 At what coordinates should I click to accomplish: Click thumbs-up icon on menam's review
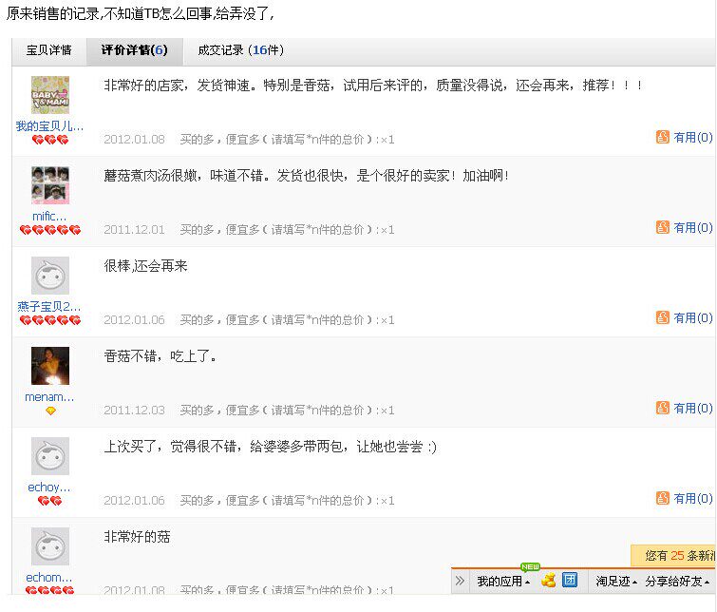(x=663, y=408)
